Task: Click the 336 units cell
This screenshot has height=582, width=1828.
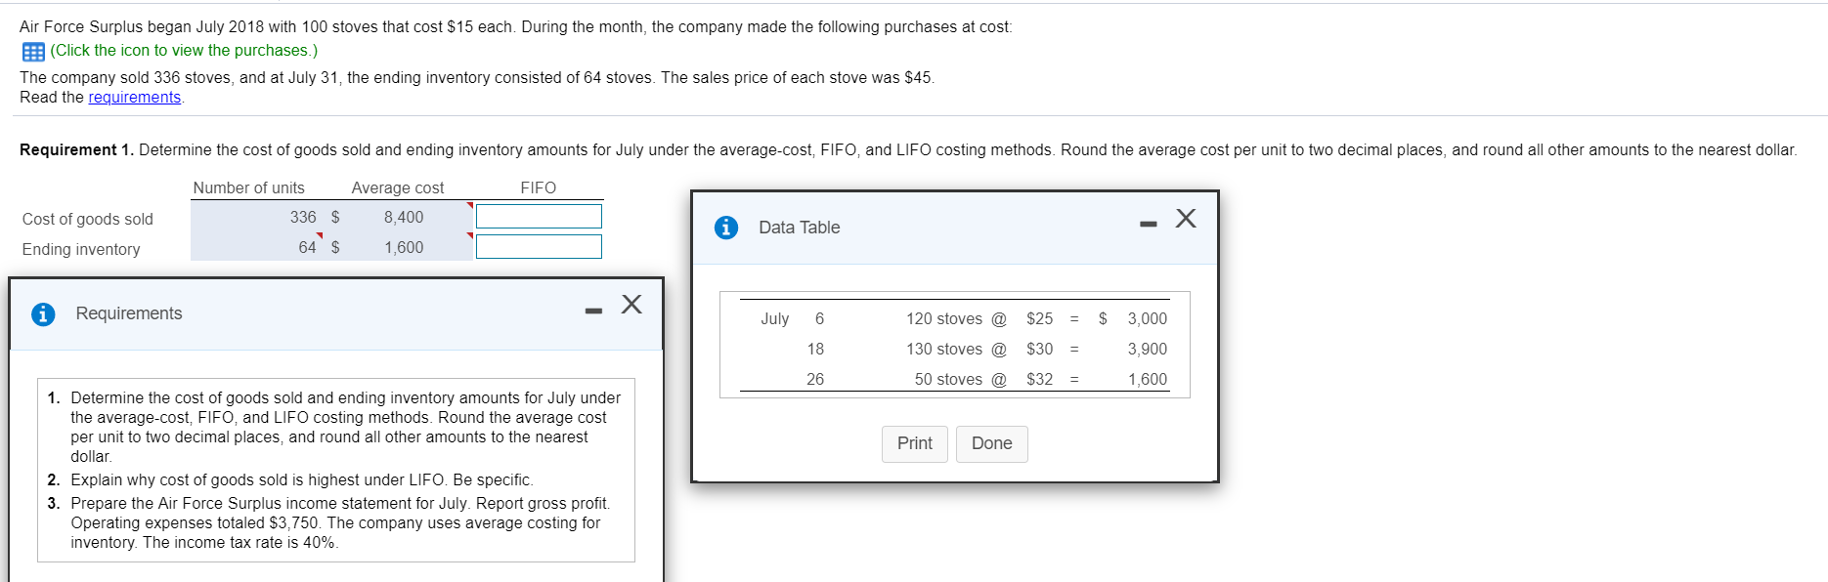Action: click(303, 217)
